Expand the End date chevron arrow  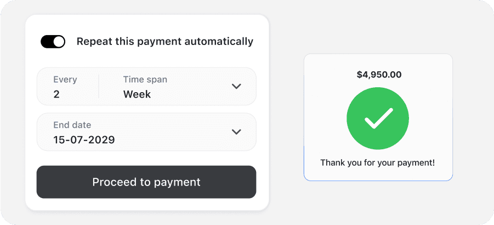pos(236,132)
